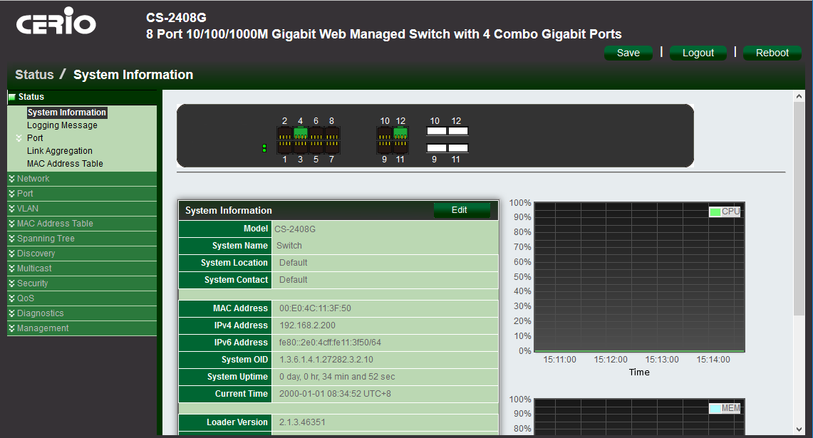The width and height of the screenshot is (813, 438).
Task: Click the scrollbar down arrow
Action: (799, 429)
